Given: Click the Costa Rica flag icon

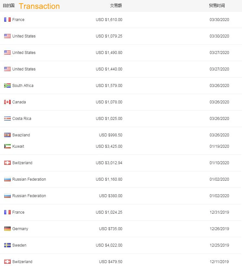Looking at the screenshot, I should [7, 119].
